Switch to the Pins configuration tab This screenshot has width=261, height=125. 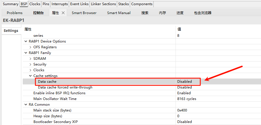pyautogui.click(x=46, y=4)
